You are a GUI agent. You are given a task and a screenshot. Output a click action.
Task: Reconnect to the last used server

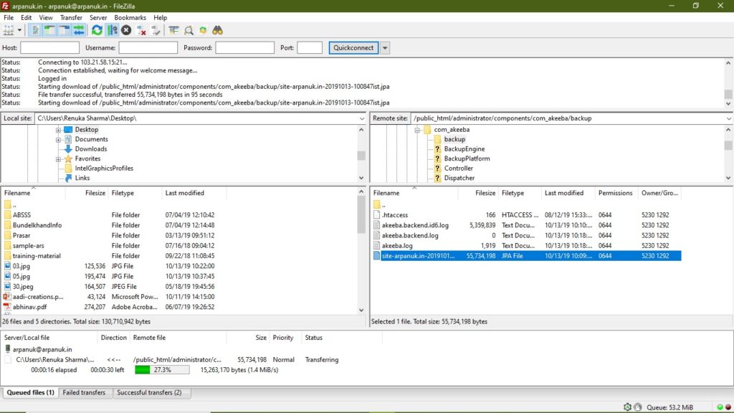tap(156, 30)
